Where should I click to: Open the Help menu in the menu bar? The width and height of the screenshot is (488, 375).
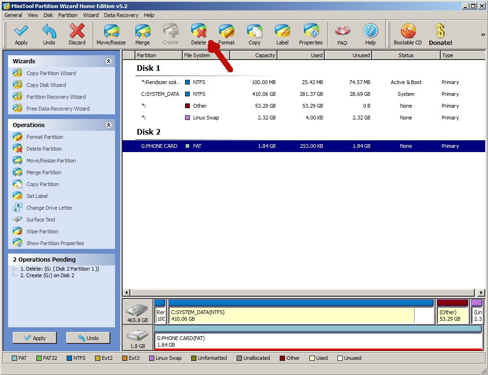tap(149, 15)
